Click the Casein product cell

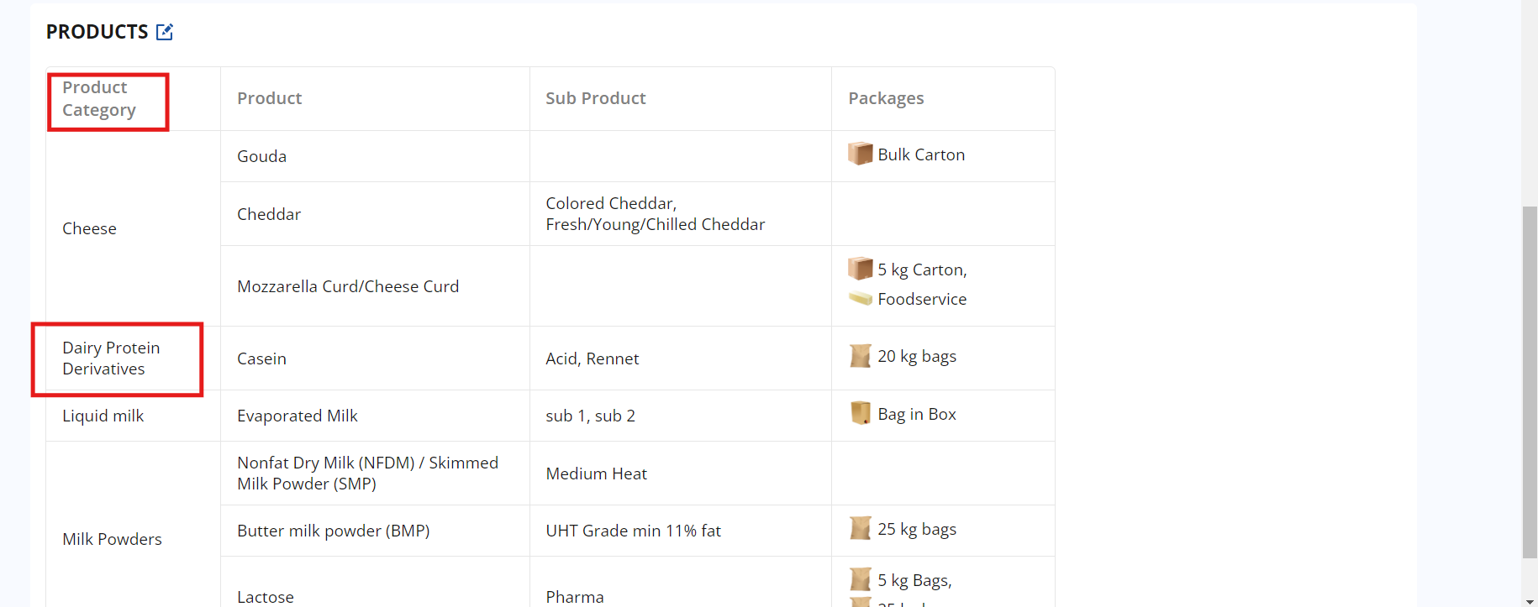tap(261, 358)
